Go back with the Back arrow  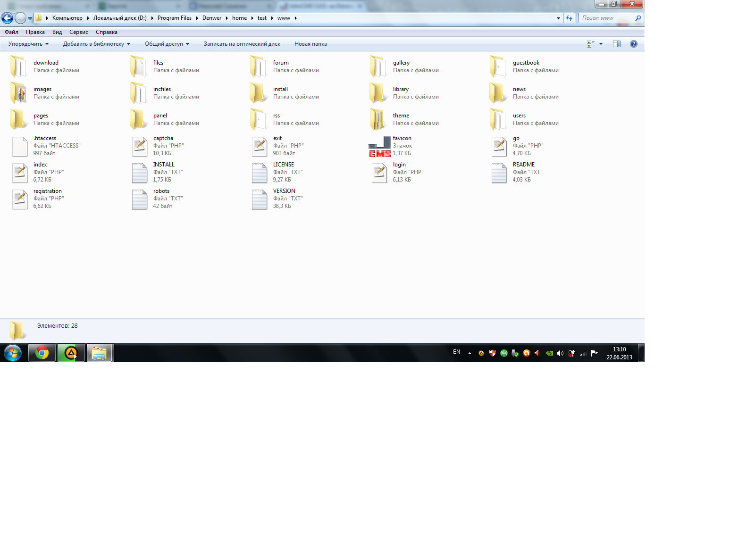(7, 18)
